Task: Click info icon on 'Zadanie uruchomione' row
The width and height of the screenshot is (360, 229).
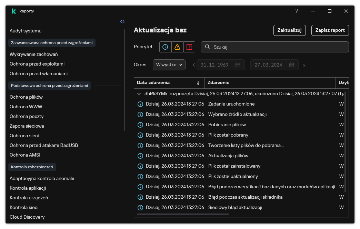Action: [x=140, y=104]
